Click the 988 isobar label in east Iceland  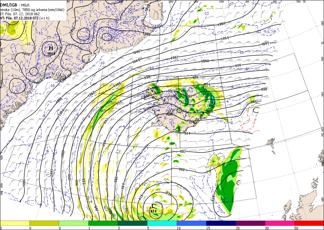[x=210, y=112]
